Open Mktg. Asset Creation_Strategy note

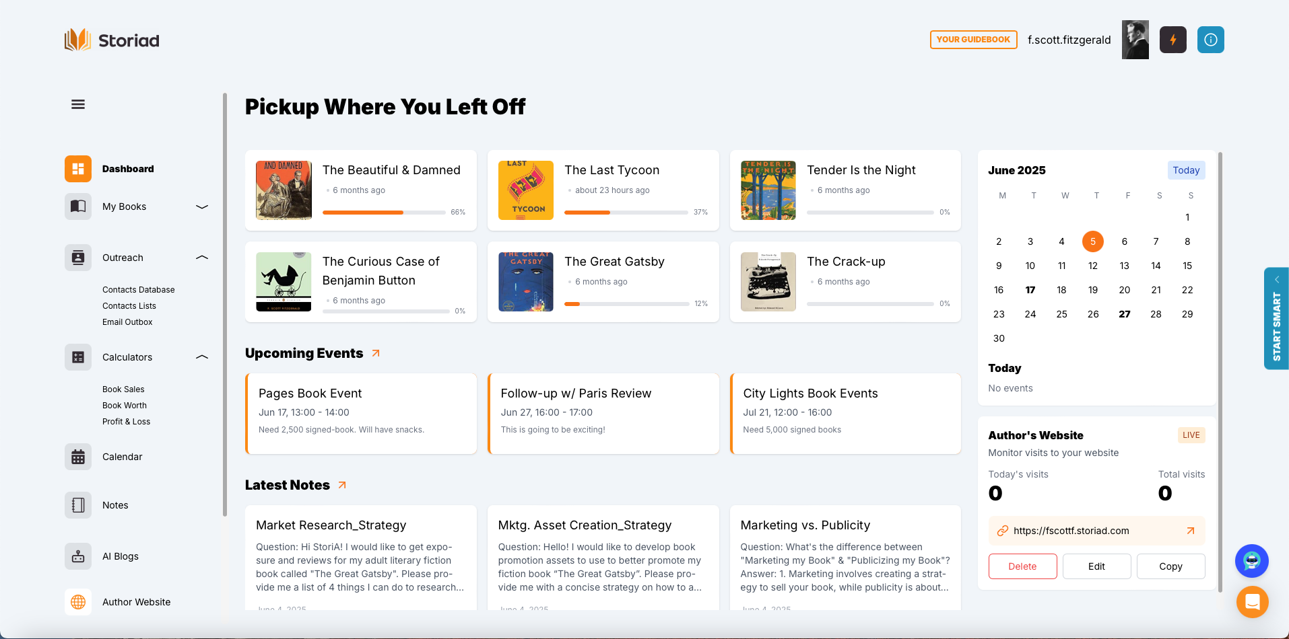pos(603,558)
